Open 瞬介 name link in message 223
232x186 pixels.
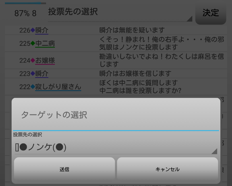42,74
